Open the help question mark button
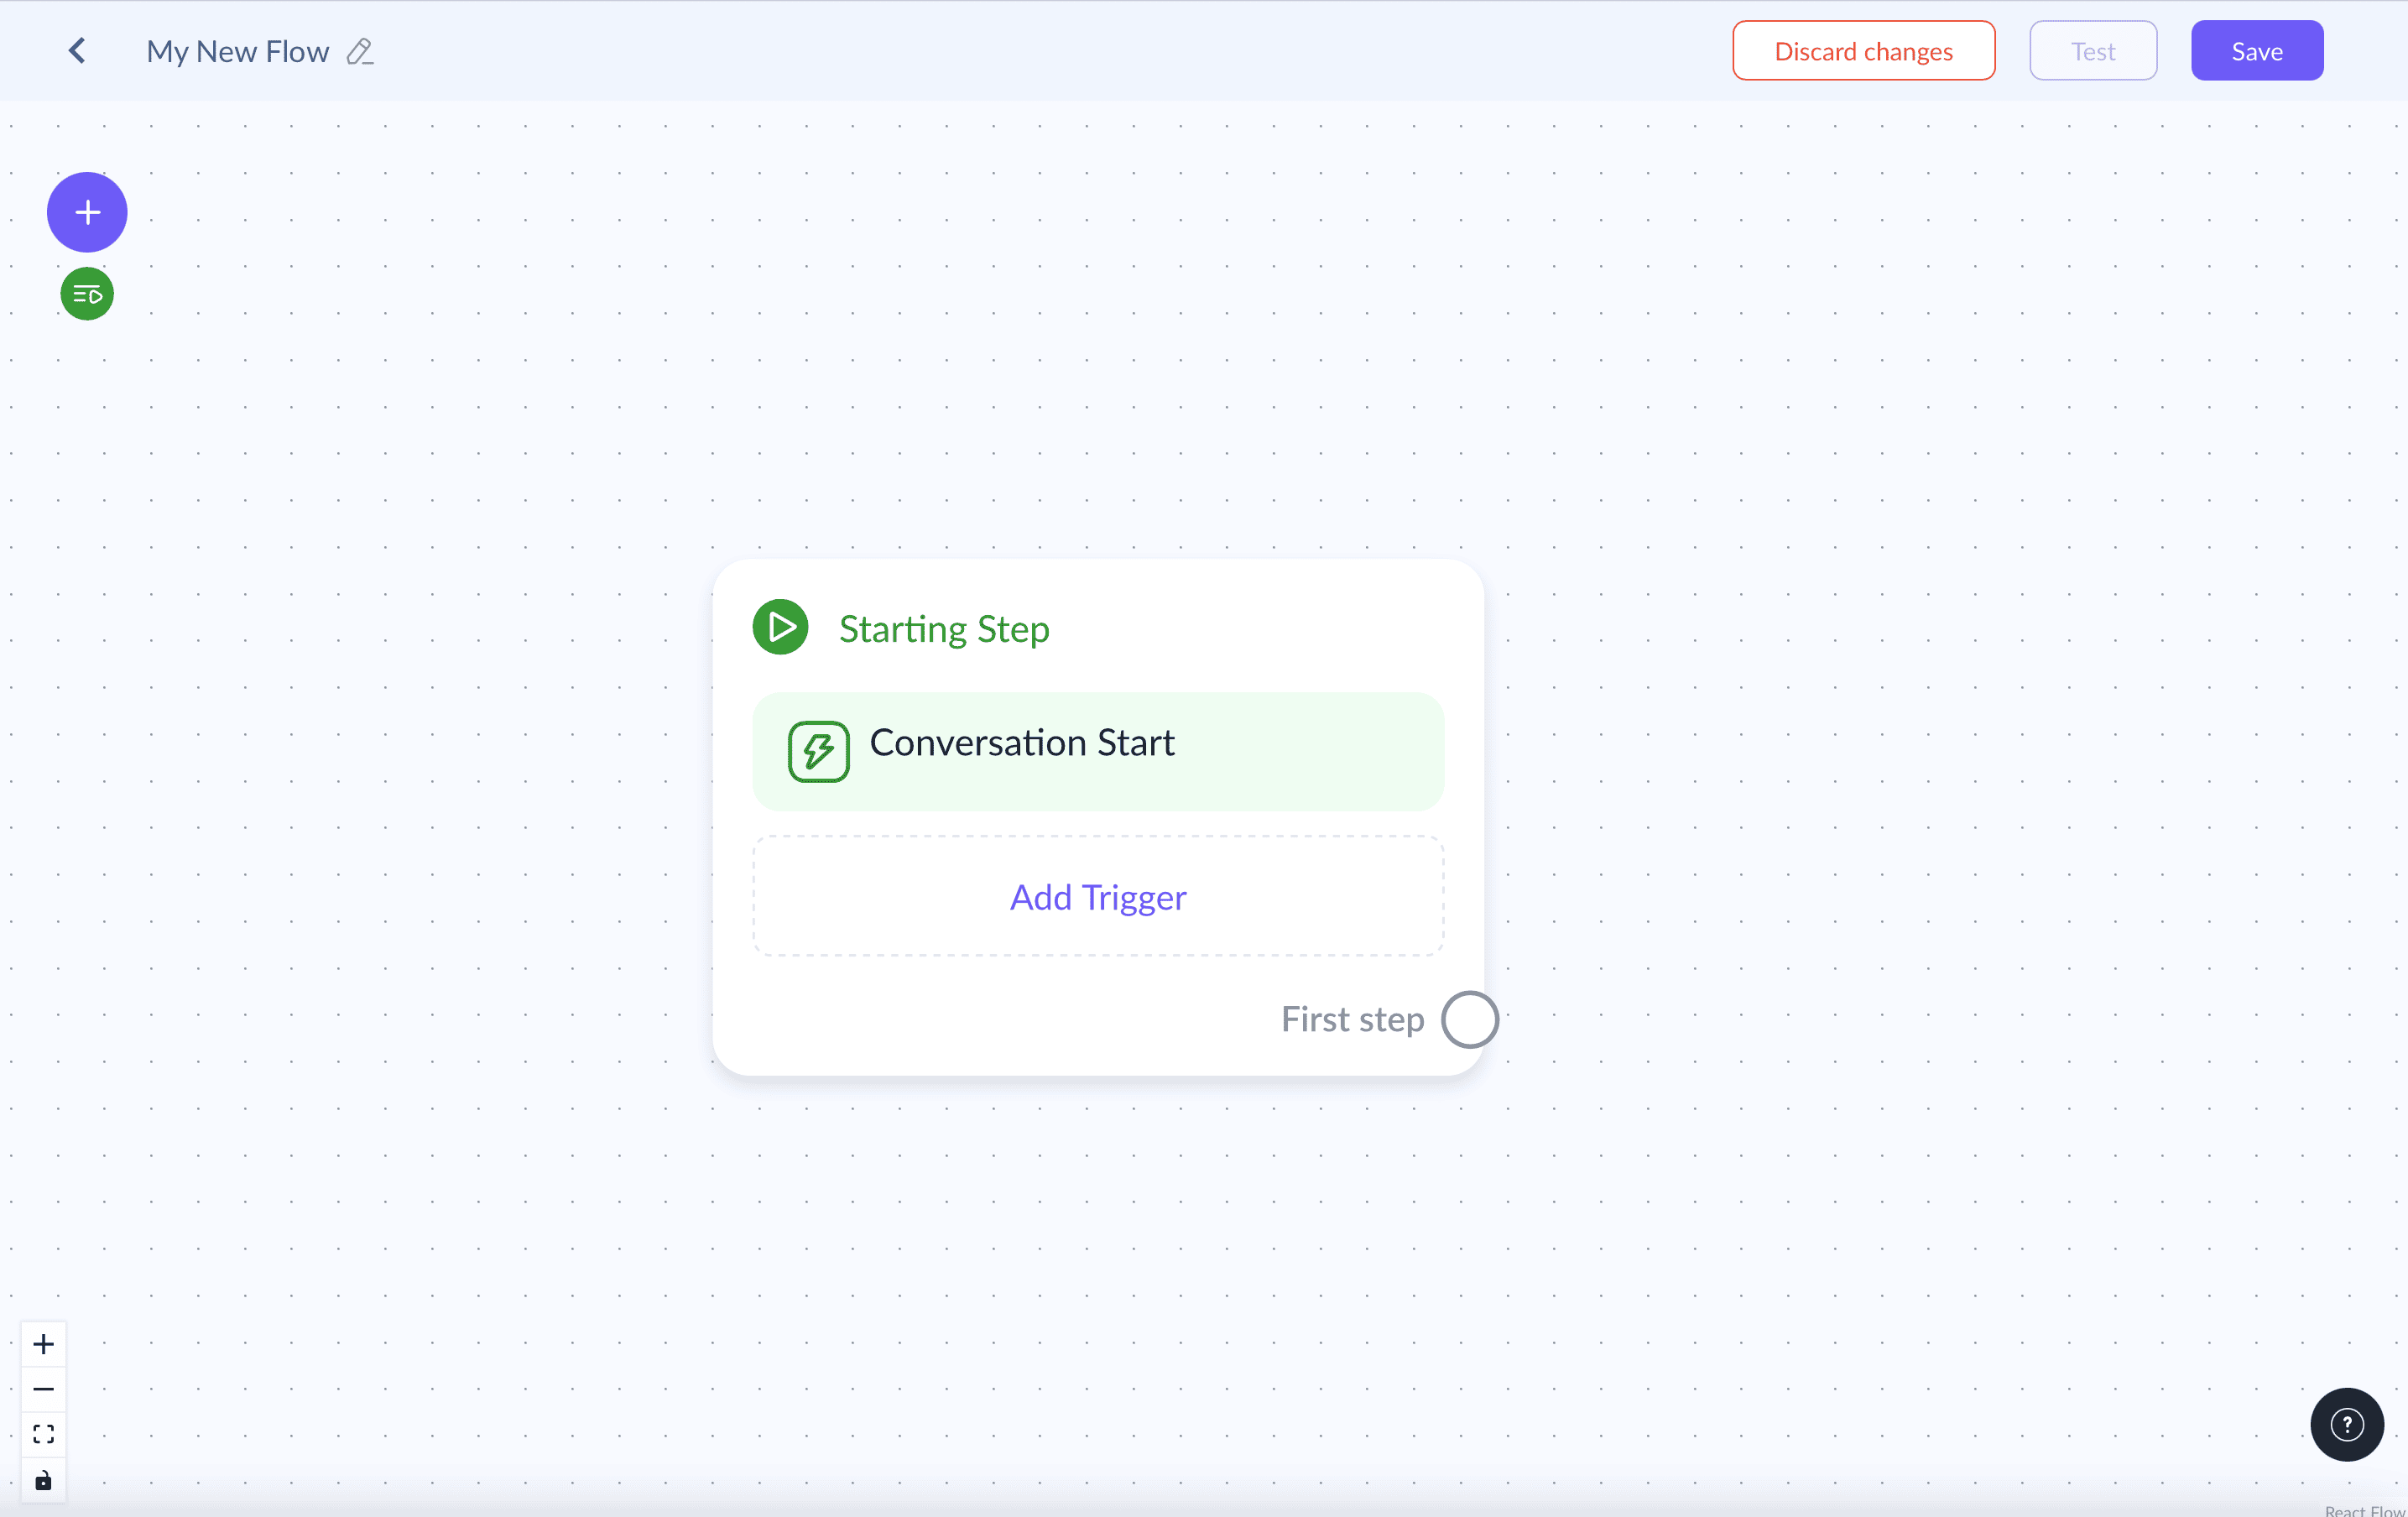The width and height of the screenshot is (2408, 1517). [2346, 1424]
